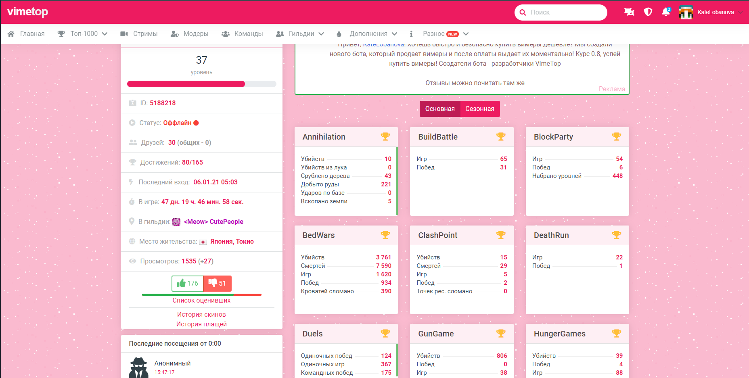
Task: Click the CutePeople guild avatar icon
Action: click(x=176, y=222)
